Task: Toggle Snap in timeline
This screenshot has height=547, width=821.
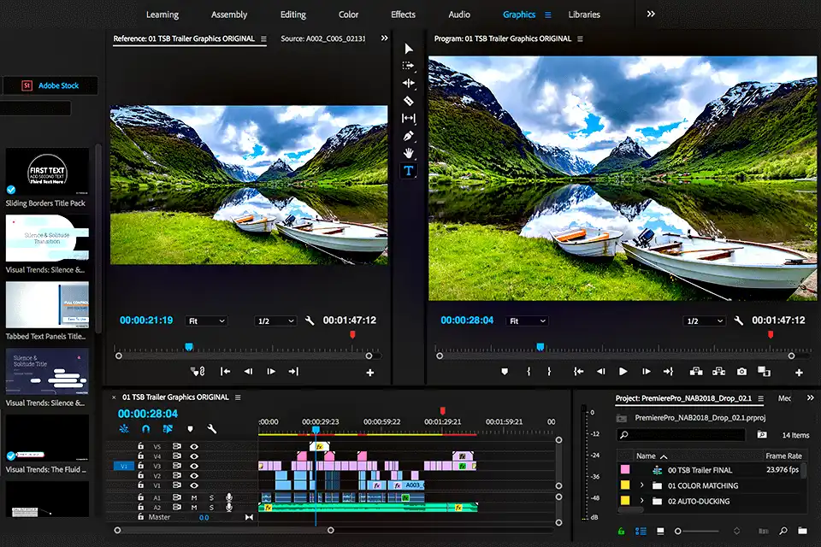Action: click(146, 429)
